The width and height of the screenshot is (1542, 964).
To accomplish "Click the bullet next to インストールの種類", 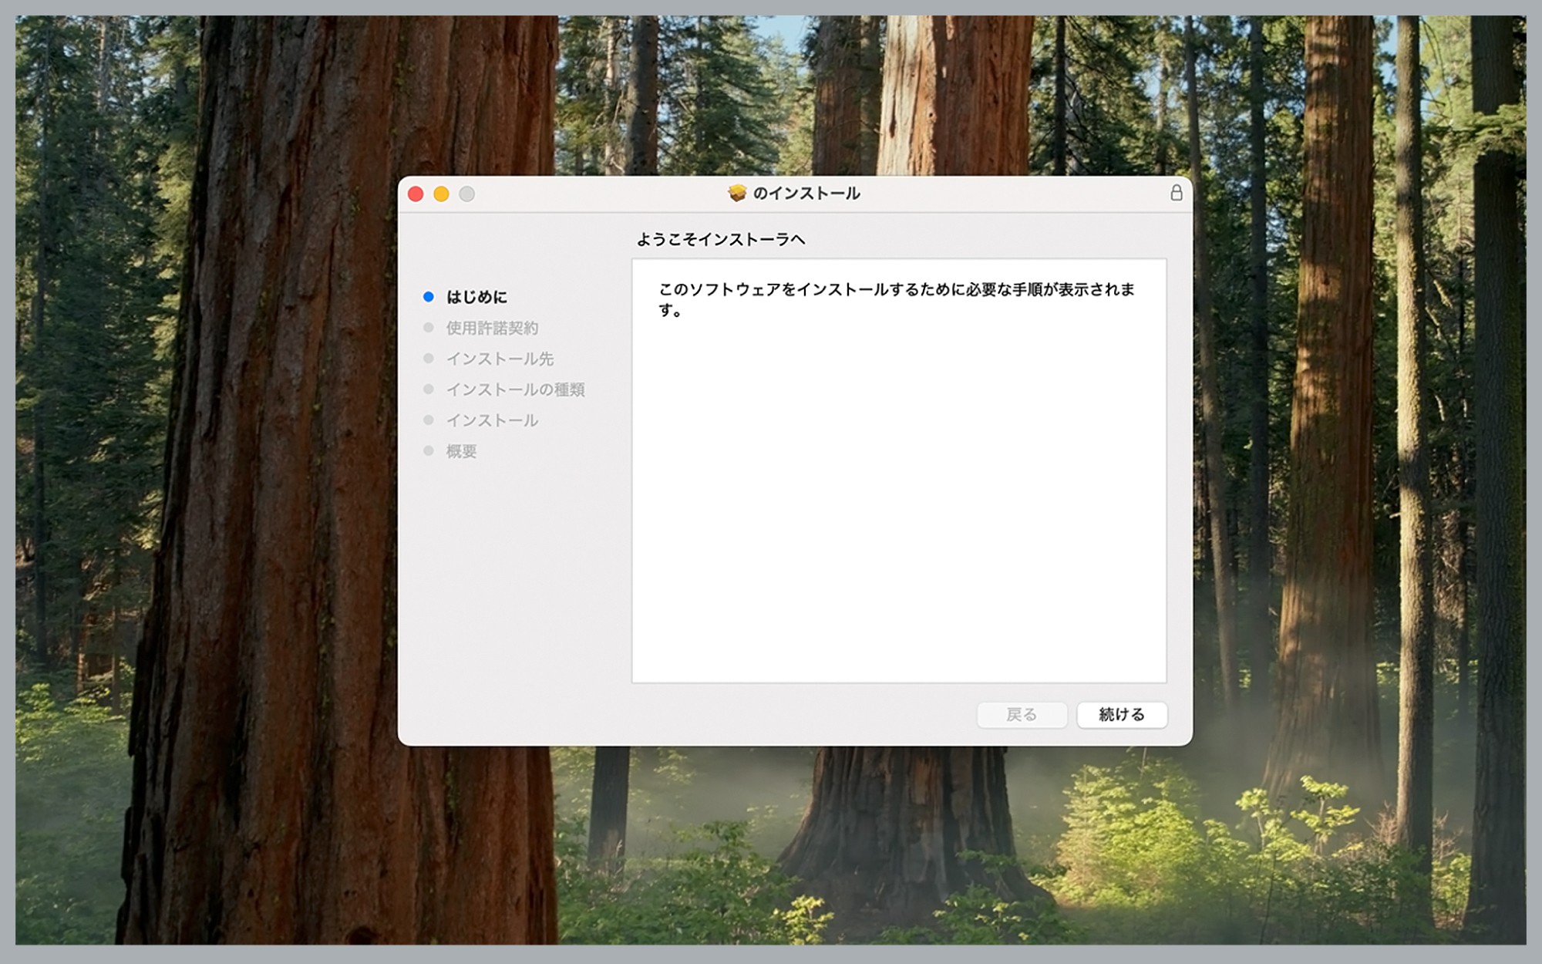I will (x=429, y=389).
